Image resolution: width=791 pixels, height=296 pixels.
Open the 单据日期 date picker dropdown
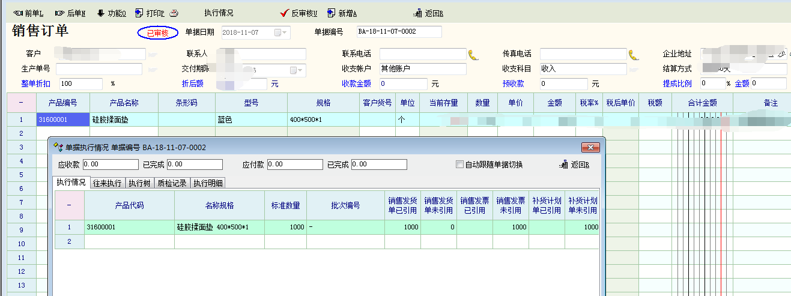284,32
